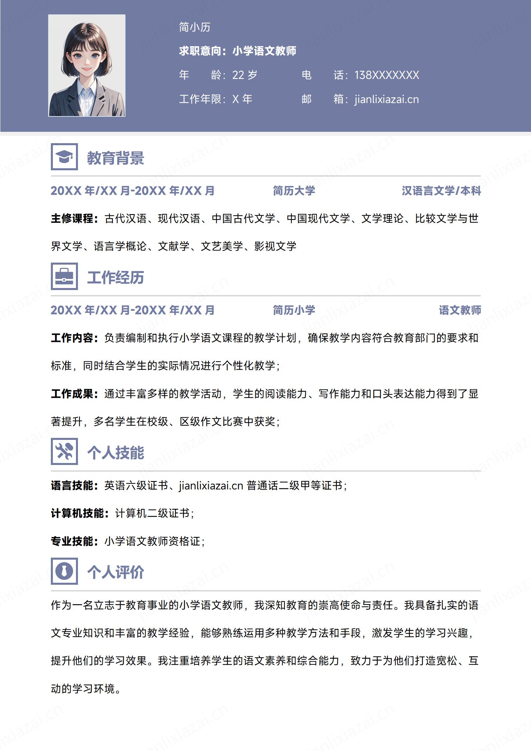Select the age value 22 岁
Image resolution: width=531 pixels, height=751 pixels.
click(x=245, y=75)
